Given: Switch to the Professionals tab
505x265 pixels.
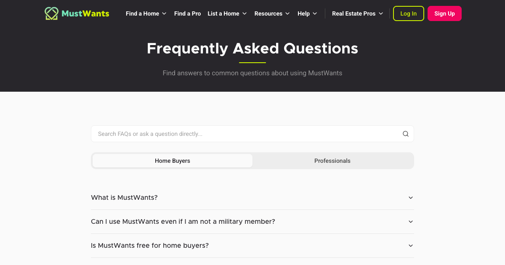Looking at the screenshot, I should (x=332, y=161).
